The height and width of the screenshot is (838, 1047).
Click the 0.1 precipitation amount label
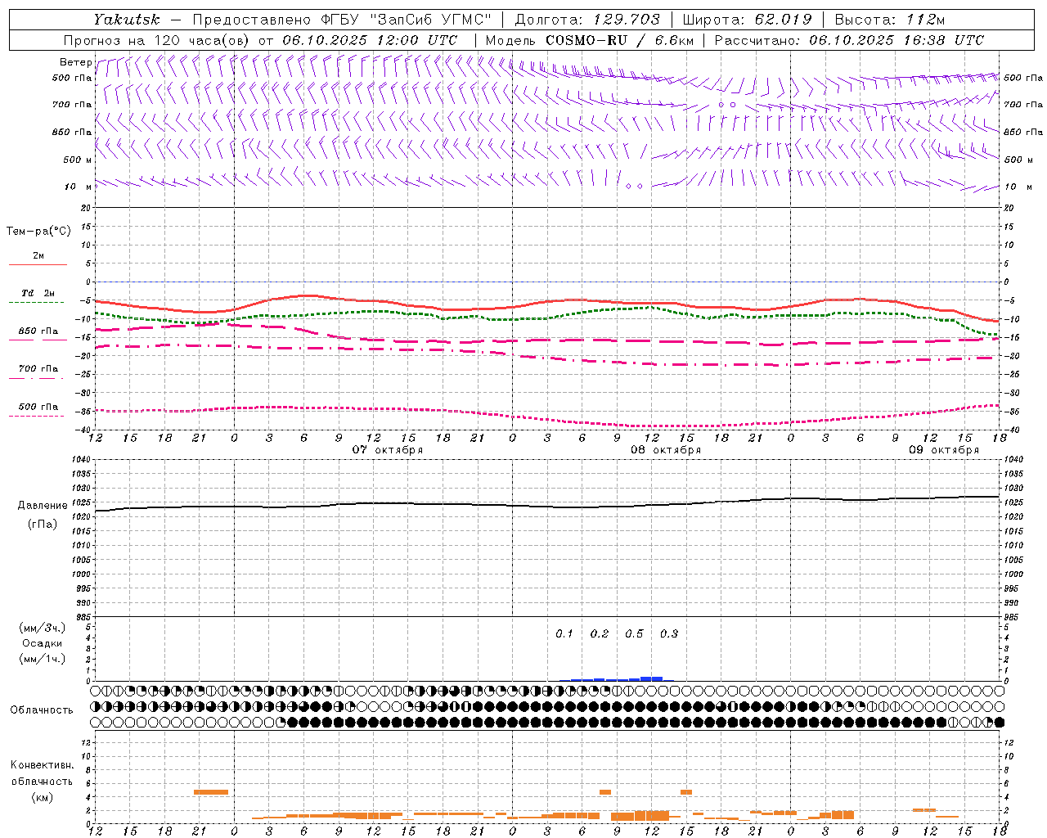[x=564, y=634]
